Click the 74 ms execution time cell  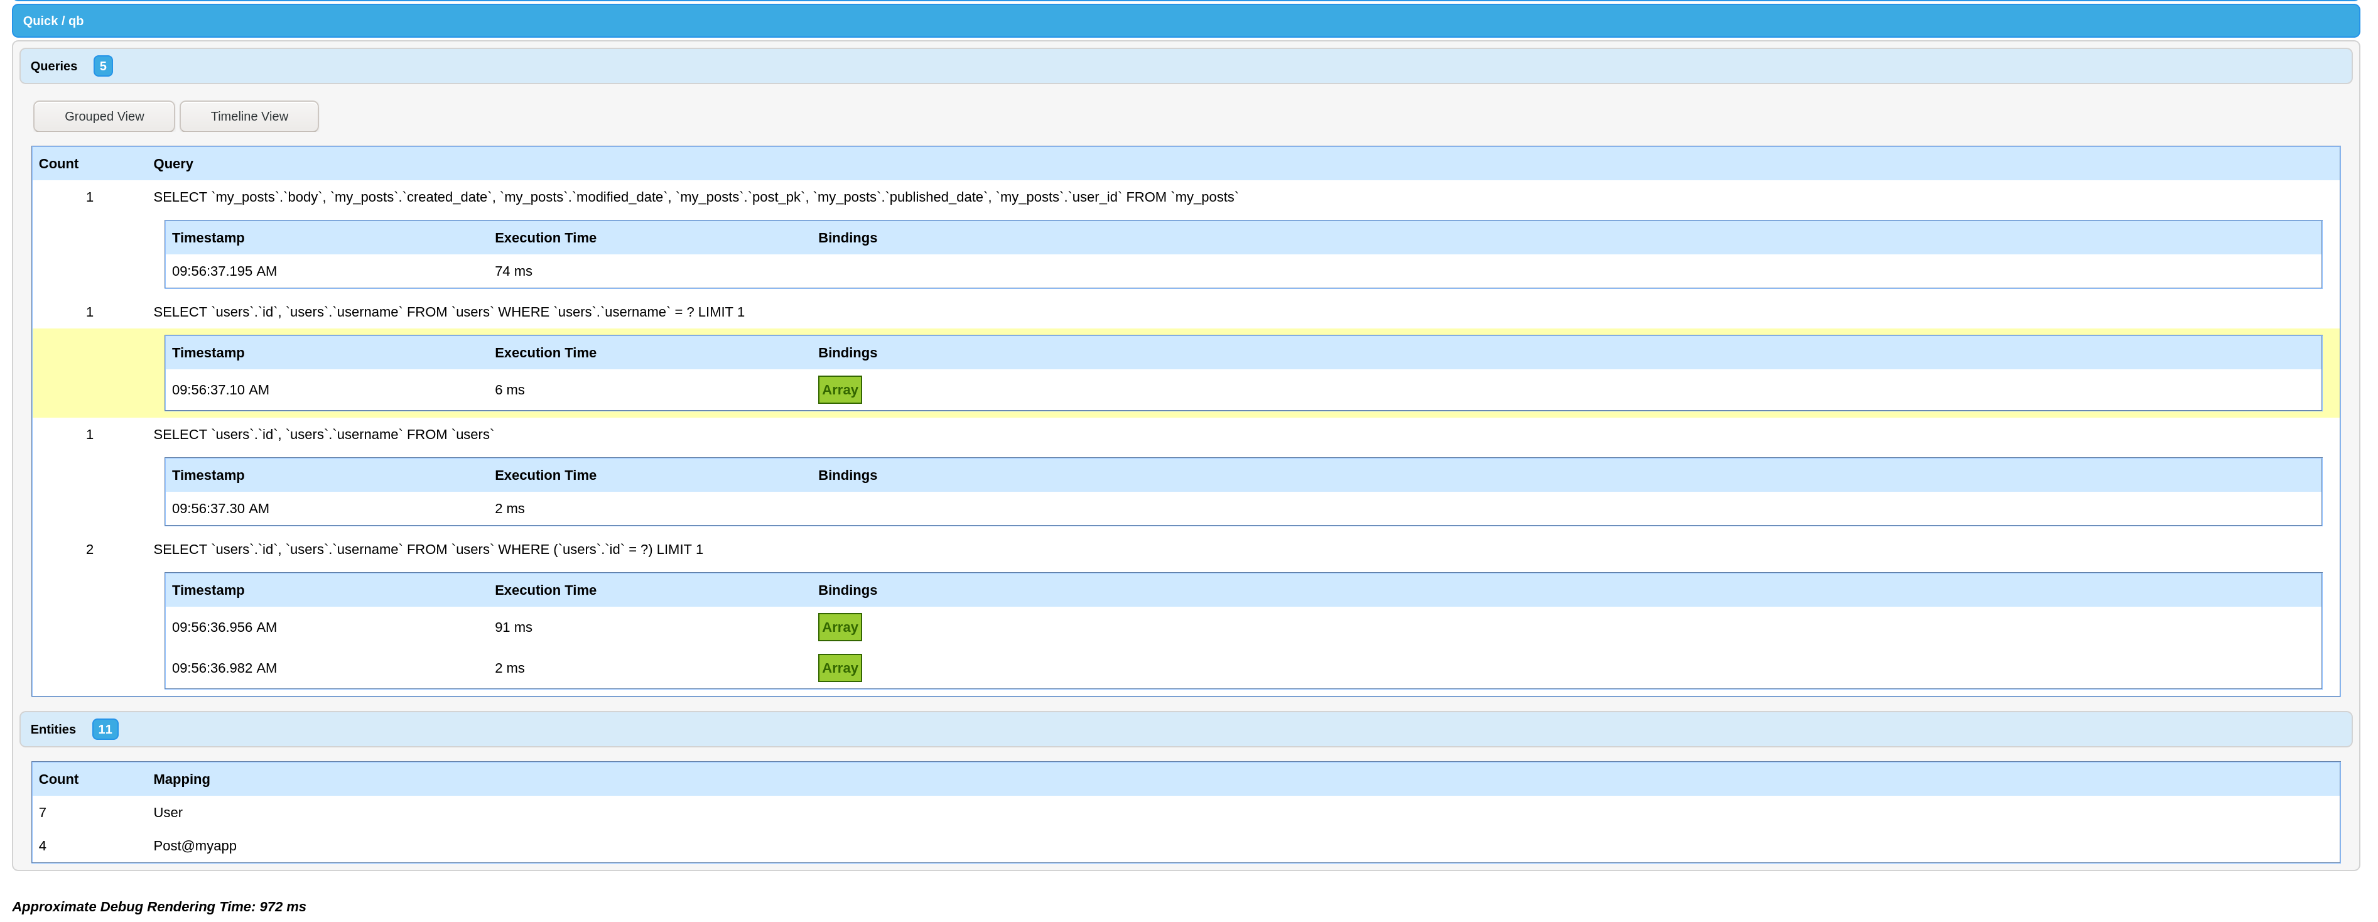click(513, 271)
